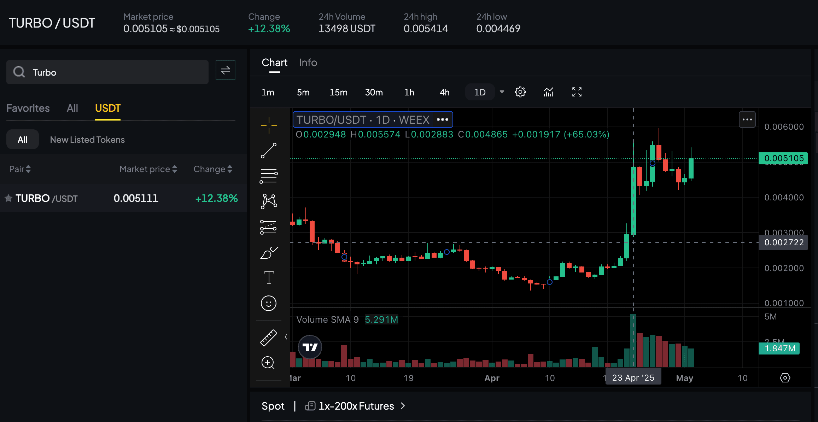Select the text annotation tool
The width and height of the screenshot is (818, 422).
269,278
